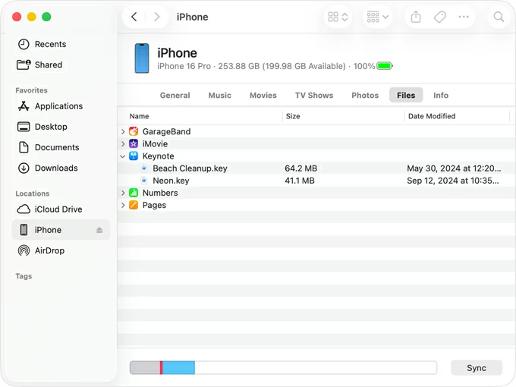Open iCloud Drive location
This screenshot has height=387, width=516.
(x=58, y=209)
